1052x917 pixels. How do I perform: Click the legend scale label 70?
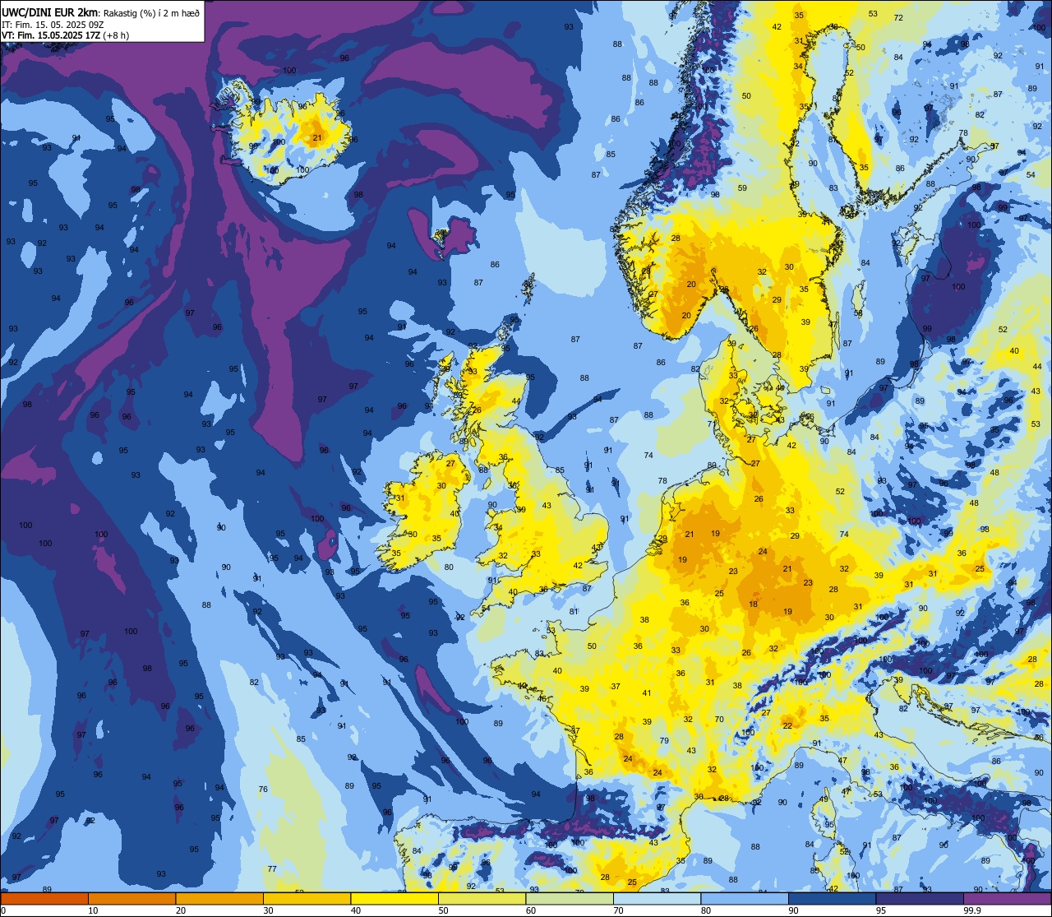(x=618, y=910)
